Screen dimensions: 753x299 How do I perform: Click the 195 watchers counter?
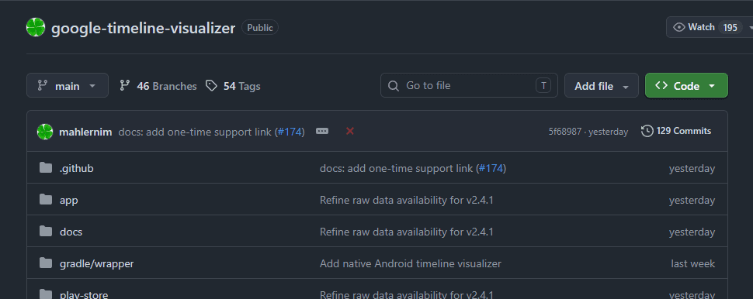[730, 27]
